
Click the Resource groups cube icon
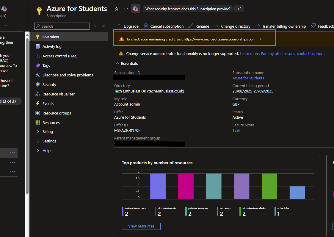[x=38, y=113]
